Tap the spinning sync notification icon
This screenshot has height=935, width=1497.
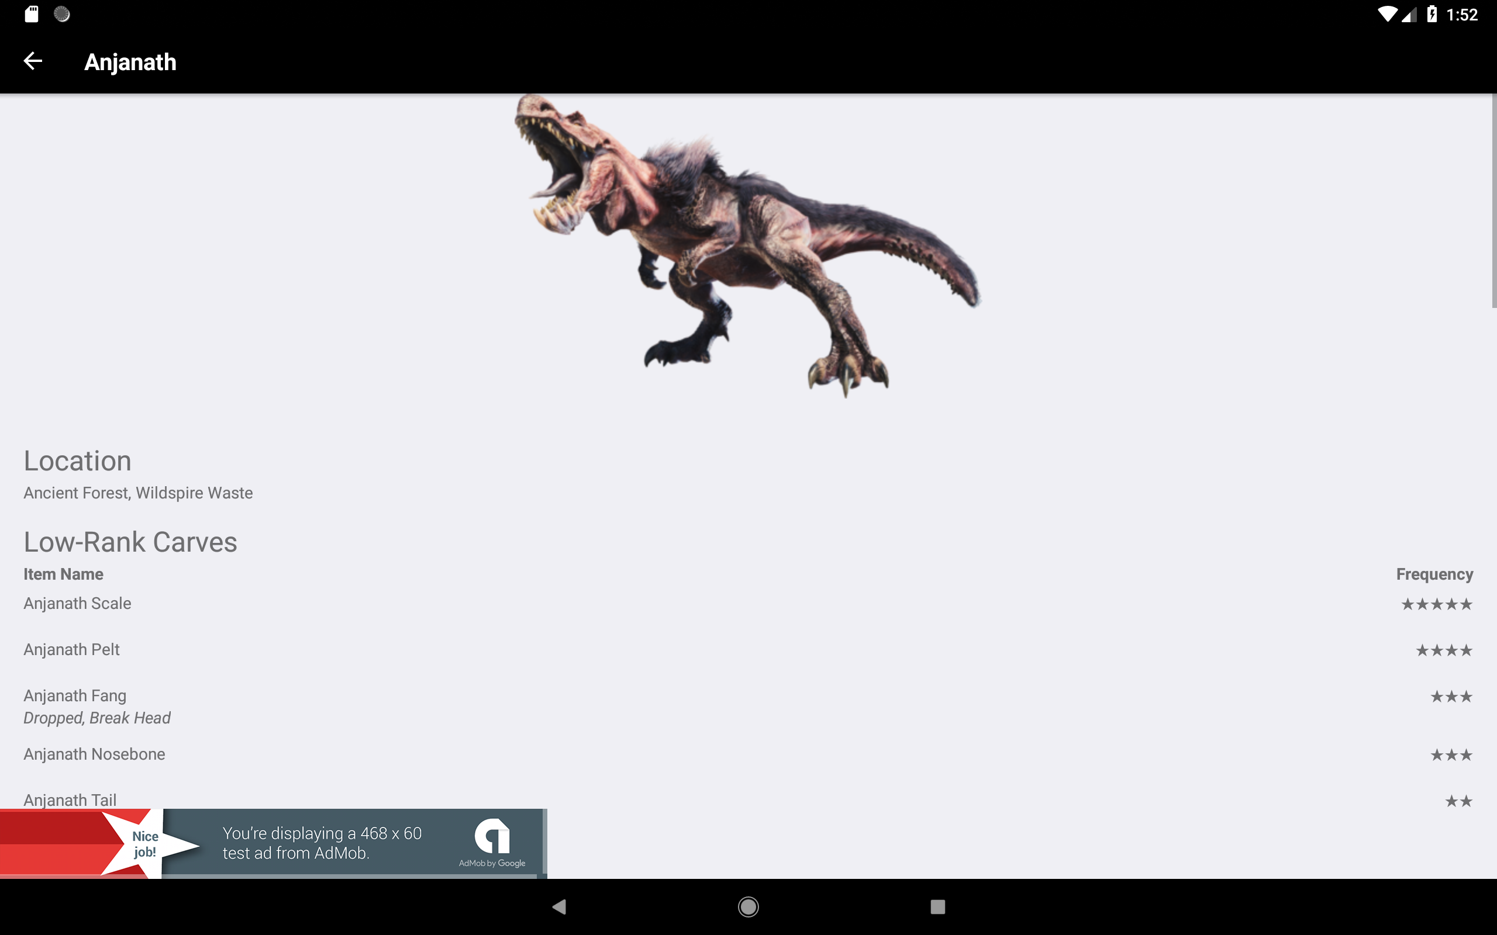pyautogui.click(x=62, y=14)
